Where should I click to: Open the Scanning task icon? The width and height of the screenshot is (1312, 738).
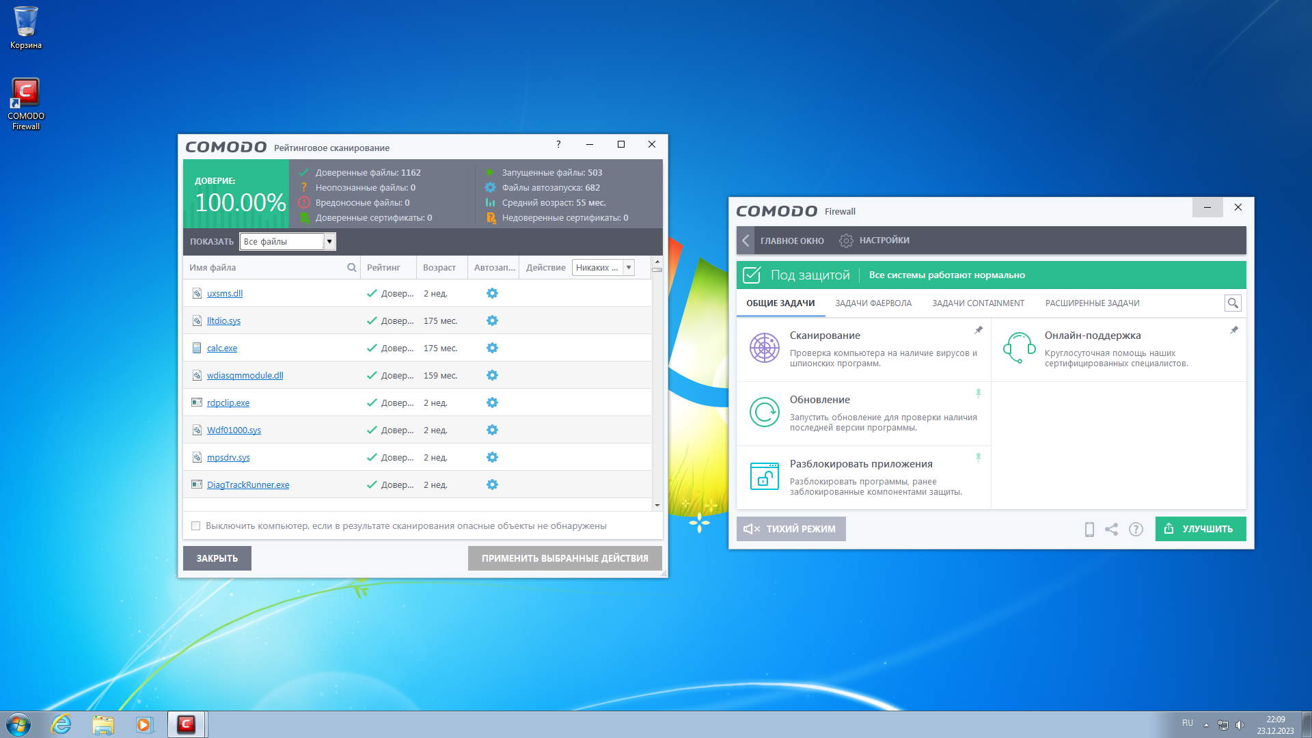point(764,348)
